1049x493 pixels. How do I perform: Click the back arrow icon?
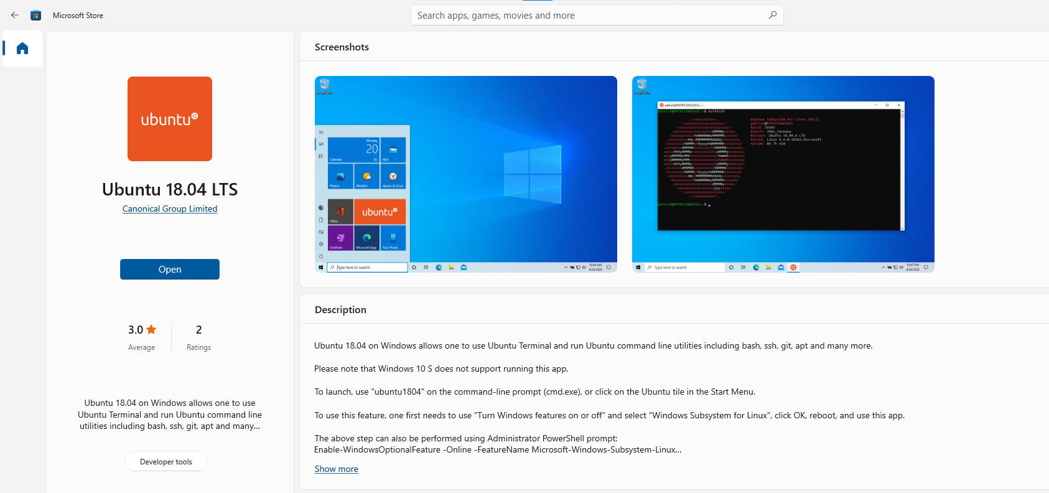(15, 15)
